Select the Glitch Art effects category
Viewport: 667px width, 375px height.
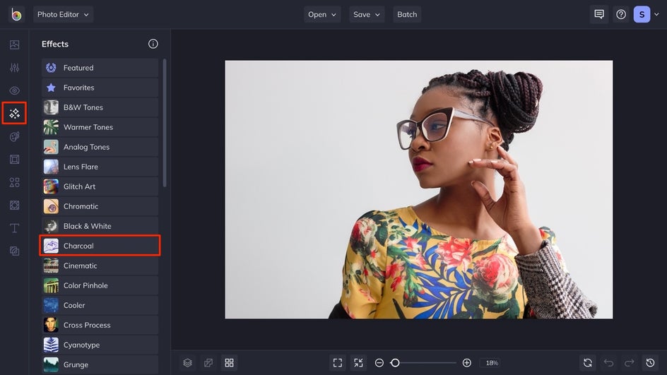click(100, 186)
